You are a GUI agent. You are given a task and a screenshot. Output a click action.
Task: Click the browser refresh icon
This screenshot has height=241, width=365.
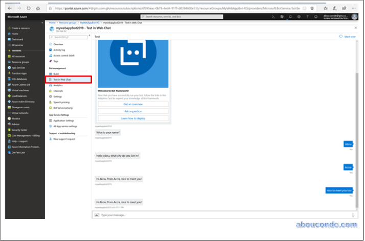click(28, 9)
